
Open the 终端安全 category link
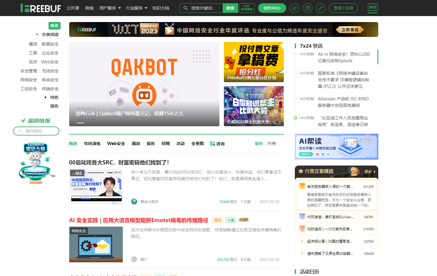tap(50, 89)
